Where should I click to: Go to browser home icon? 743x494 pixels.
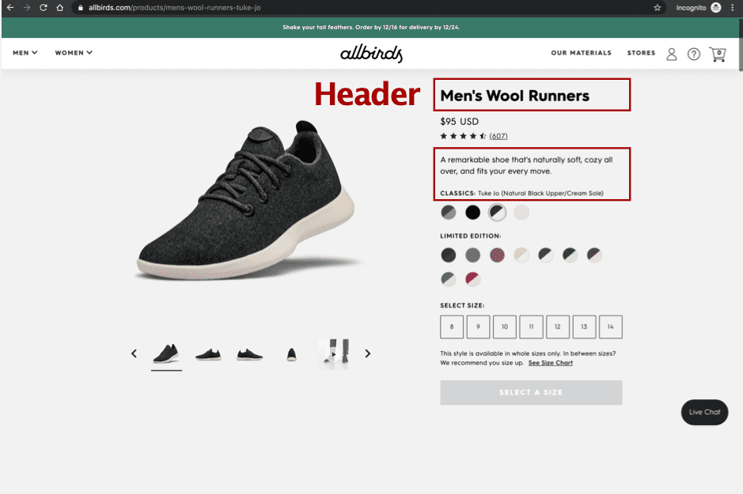click(59, 8)
